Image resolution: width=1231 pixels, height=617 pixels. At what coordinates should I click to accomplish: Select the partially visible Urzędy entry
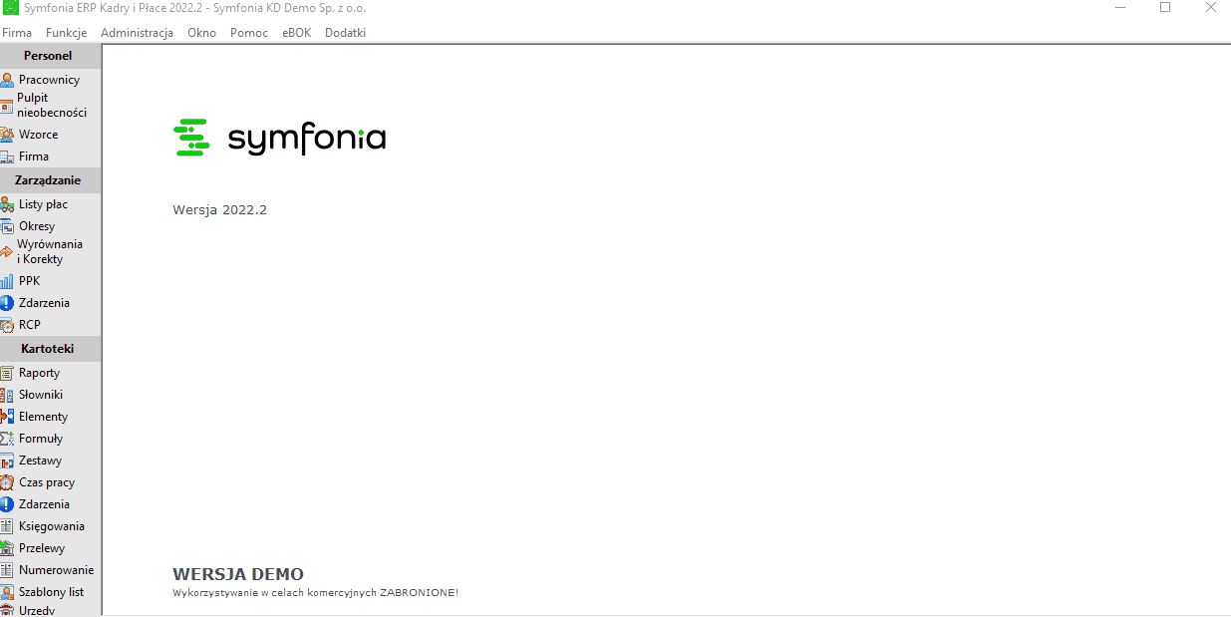click(x=37, y=611)
